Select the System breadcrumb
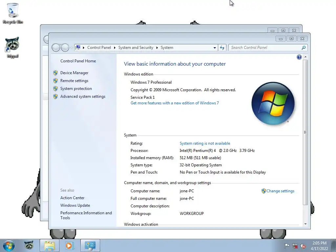The height and width of the screenshot is (252, 336). pos(167,48)
